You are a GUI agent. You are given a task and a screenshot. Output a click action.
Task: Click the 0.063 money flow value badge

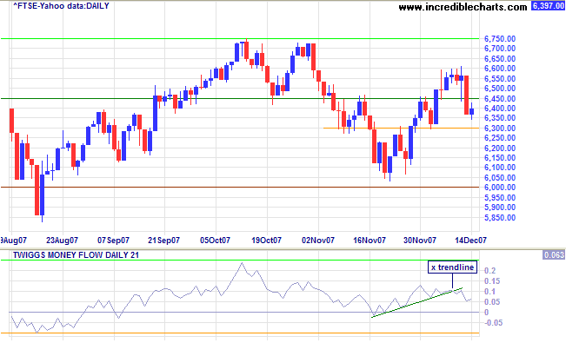pyautogui.click(x=553, y=255)
